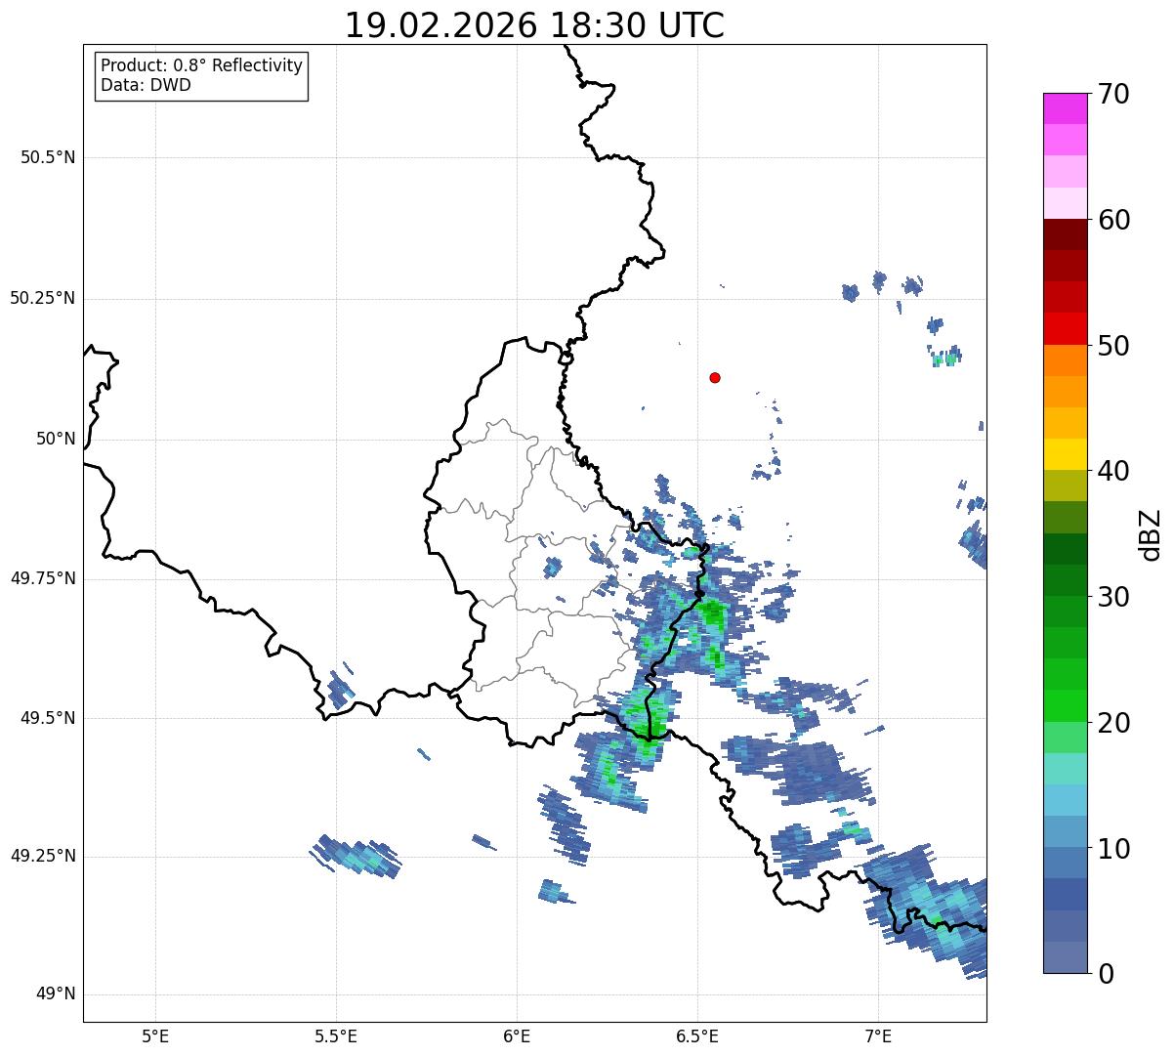Viewport: 1174px width, 1056px height.
Task: Click the 50°N latitude label
Action: 56,439
